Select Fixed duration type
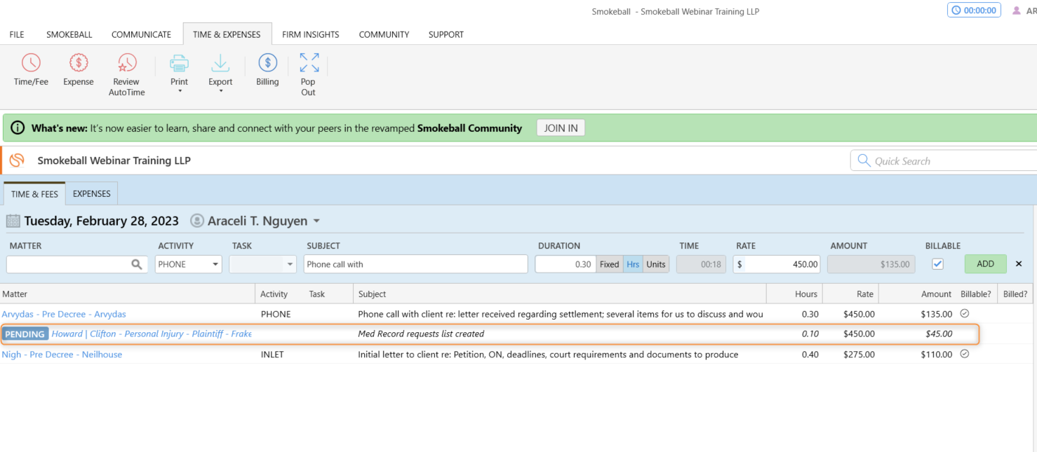The height and width of the screenshot is (452, 1037). pyautogui.click(x=609, y=264)
